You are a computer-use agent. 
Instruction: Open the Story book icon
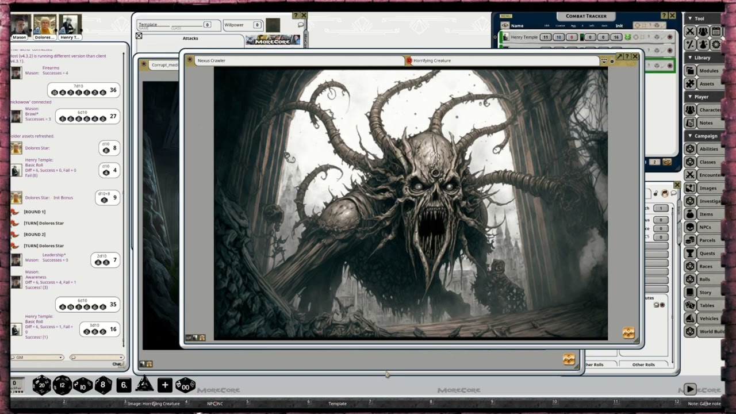(690, 292)
